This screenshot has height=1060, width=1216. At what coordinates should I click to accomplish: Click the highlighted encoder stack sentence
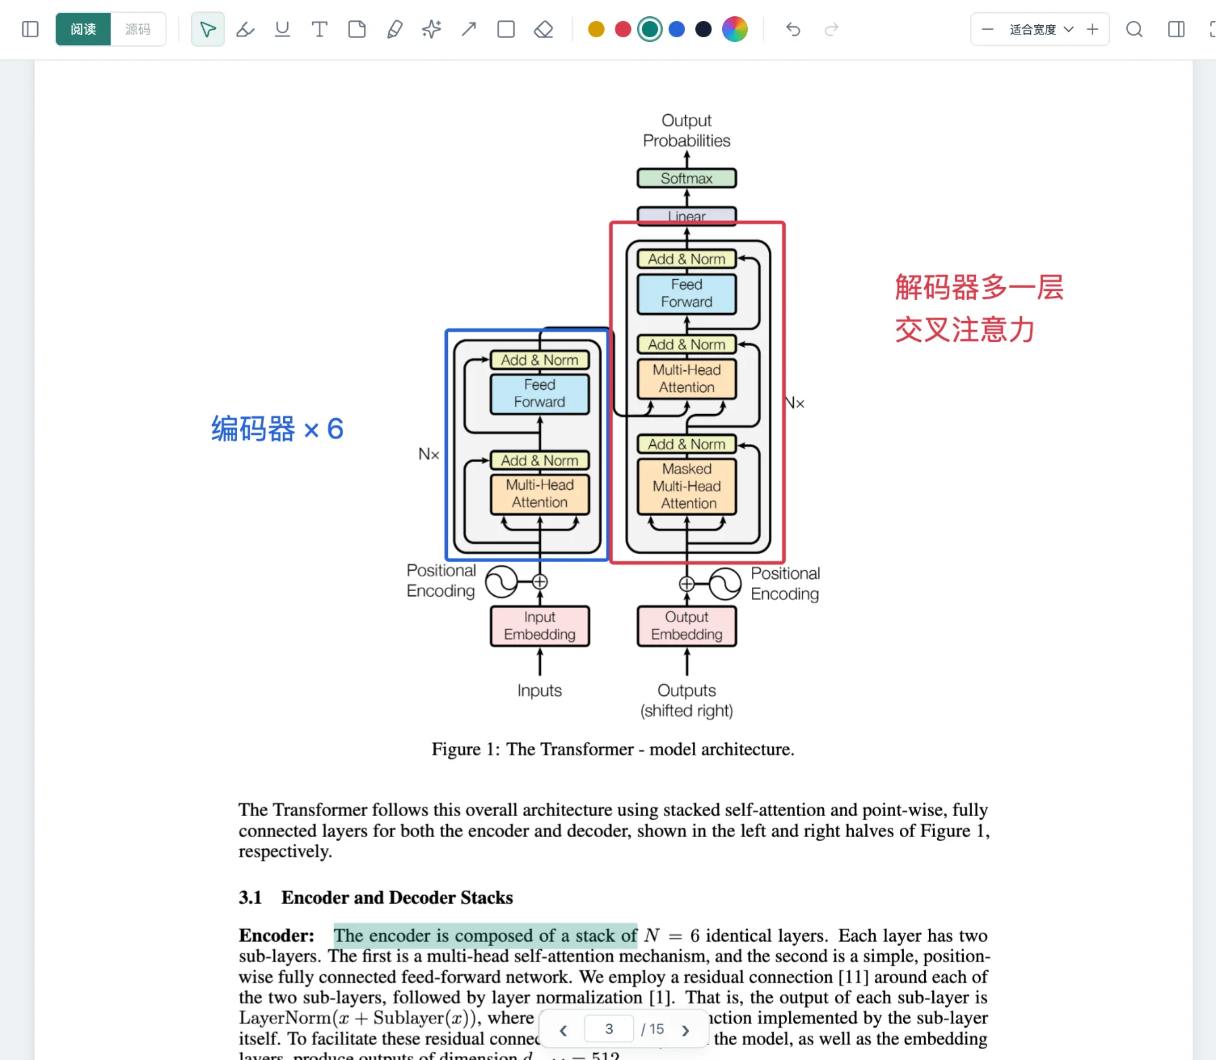tap(485, 936)
